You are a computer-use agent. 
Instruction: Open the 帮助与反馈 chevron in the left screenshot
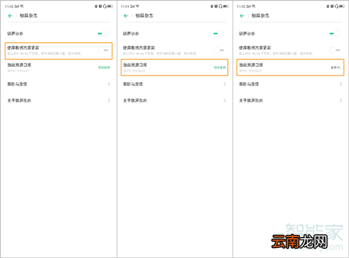[109, 84]
